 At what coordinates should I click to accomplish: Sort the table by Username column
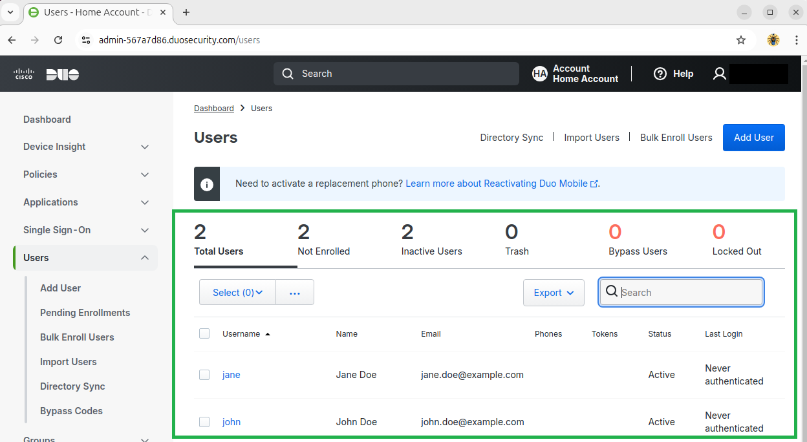pyautogui.click(x=241, y=334)
